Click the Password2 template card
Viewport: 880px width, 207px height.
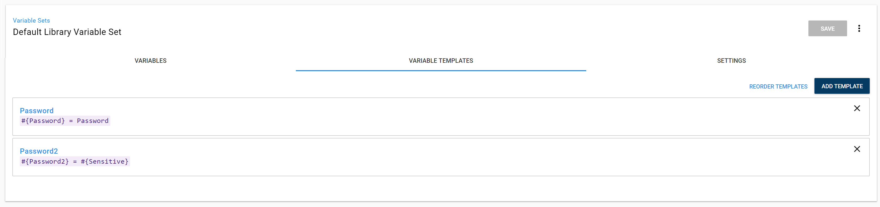click(x=410, y=157)
